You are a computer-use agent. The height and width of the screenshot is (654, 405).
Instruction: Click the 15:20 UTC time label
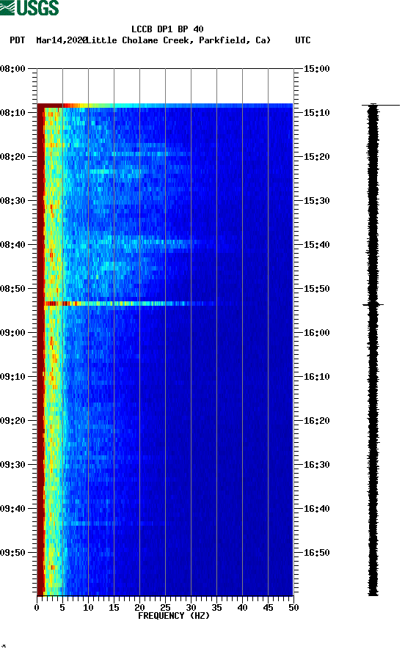(316, 157)
